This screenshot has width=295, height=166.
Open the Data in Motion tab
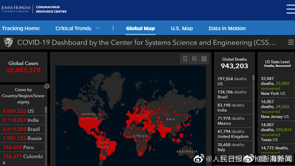(x=227, y=28)
